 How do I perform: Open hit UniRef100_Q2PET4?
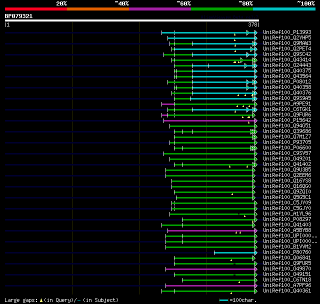(x=287, y=49)
